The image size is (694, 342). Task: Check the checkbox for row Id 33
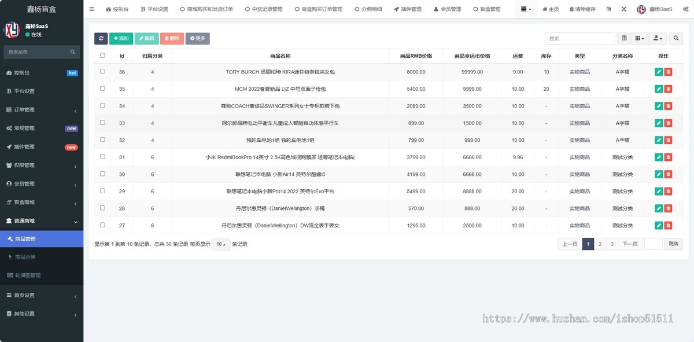pyautogui.click(x=102, y=123)
